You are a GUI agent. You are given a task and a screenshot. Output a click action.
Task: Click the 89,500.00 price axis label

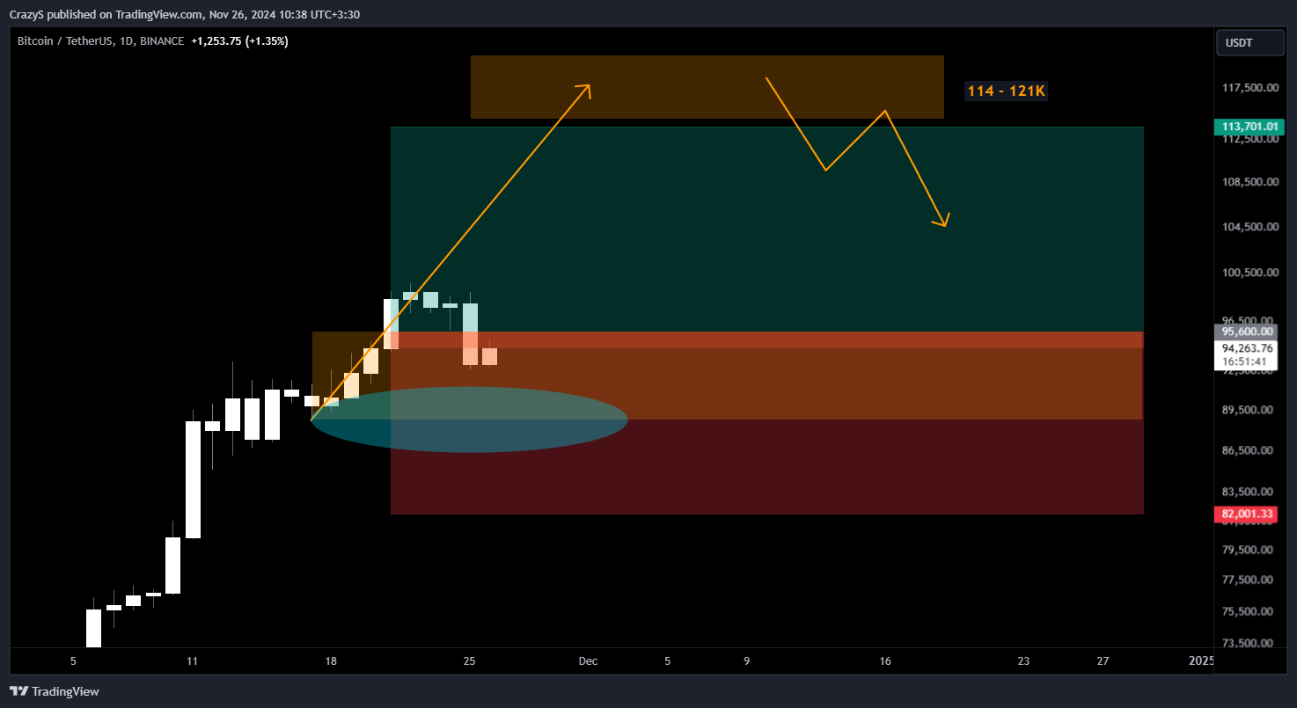pyautogui.click(x=1249, y=410)
